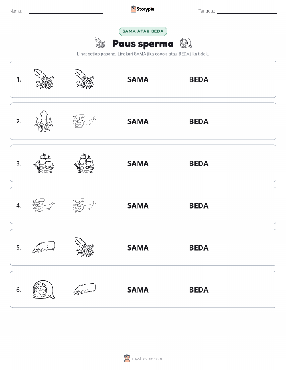286x370 pixels.
Task: Click the second sailing ship in row 3
Action: coord(84,163)
